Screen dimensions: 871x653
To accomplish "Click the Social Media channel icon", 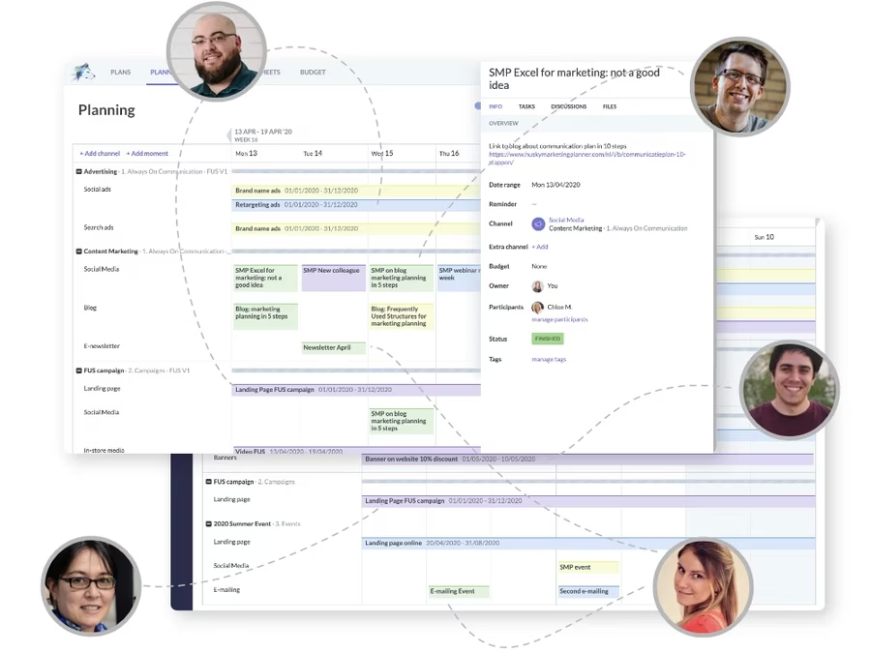I will pos(538,223).
